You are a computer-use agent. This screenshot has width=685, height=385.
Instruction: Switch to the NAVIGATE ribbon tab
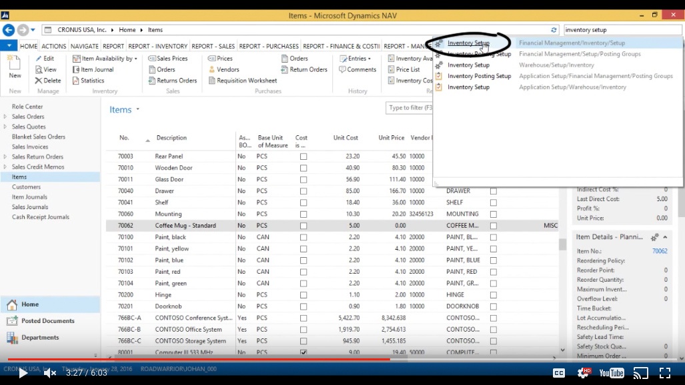84,46
